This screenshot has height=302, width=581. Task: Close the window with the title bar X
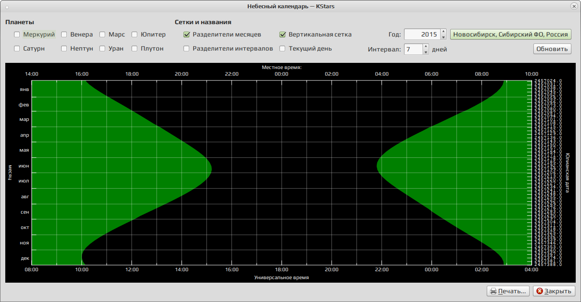coord(574,6)
